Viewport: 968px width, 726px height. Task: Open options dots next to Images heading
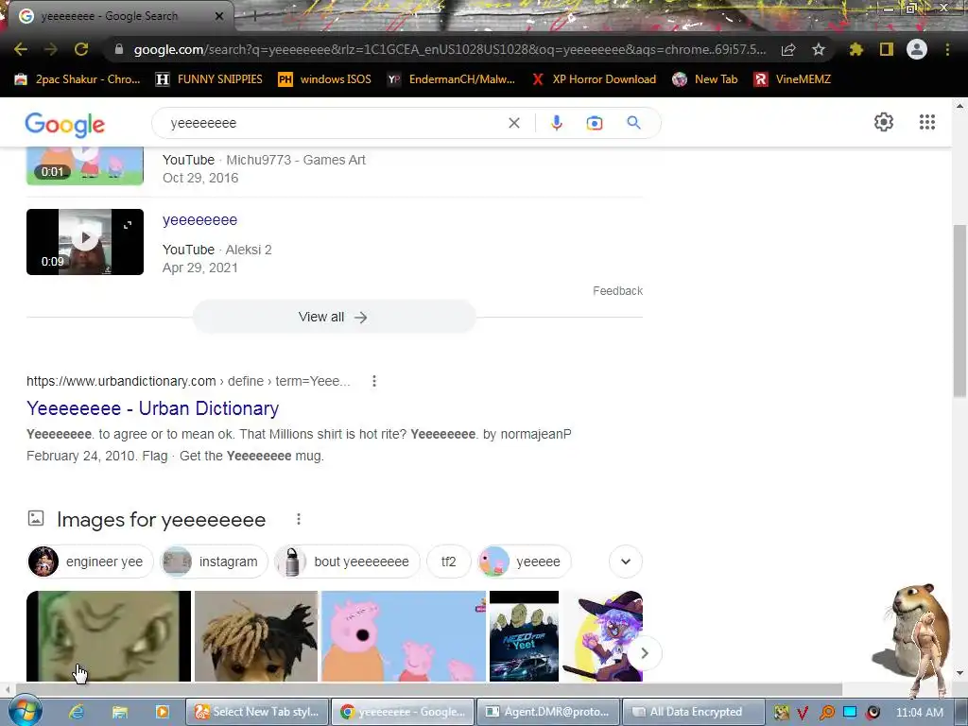(298, 519)
